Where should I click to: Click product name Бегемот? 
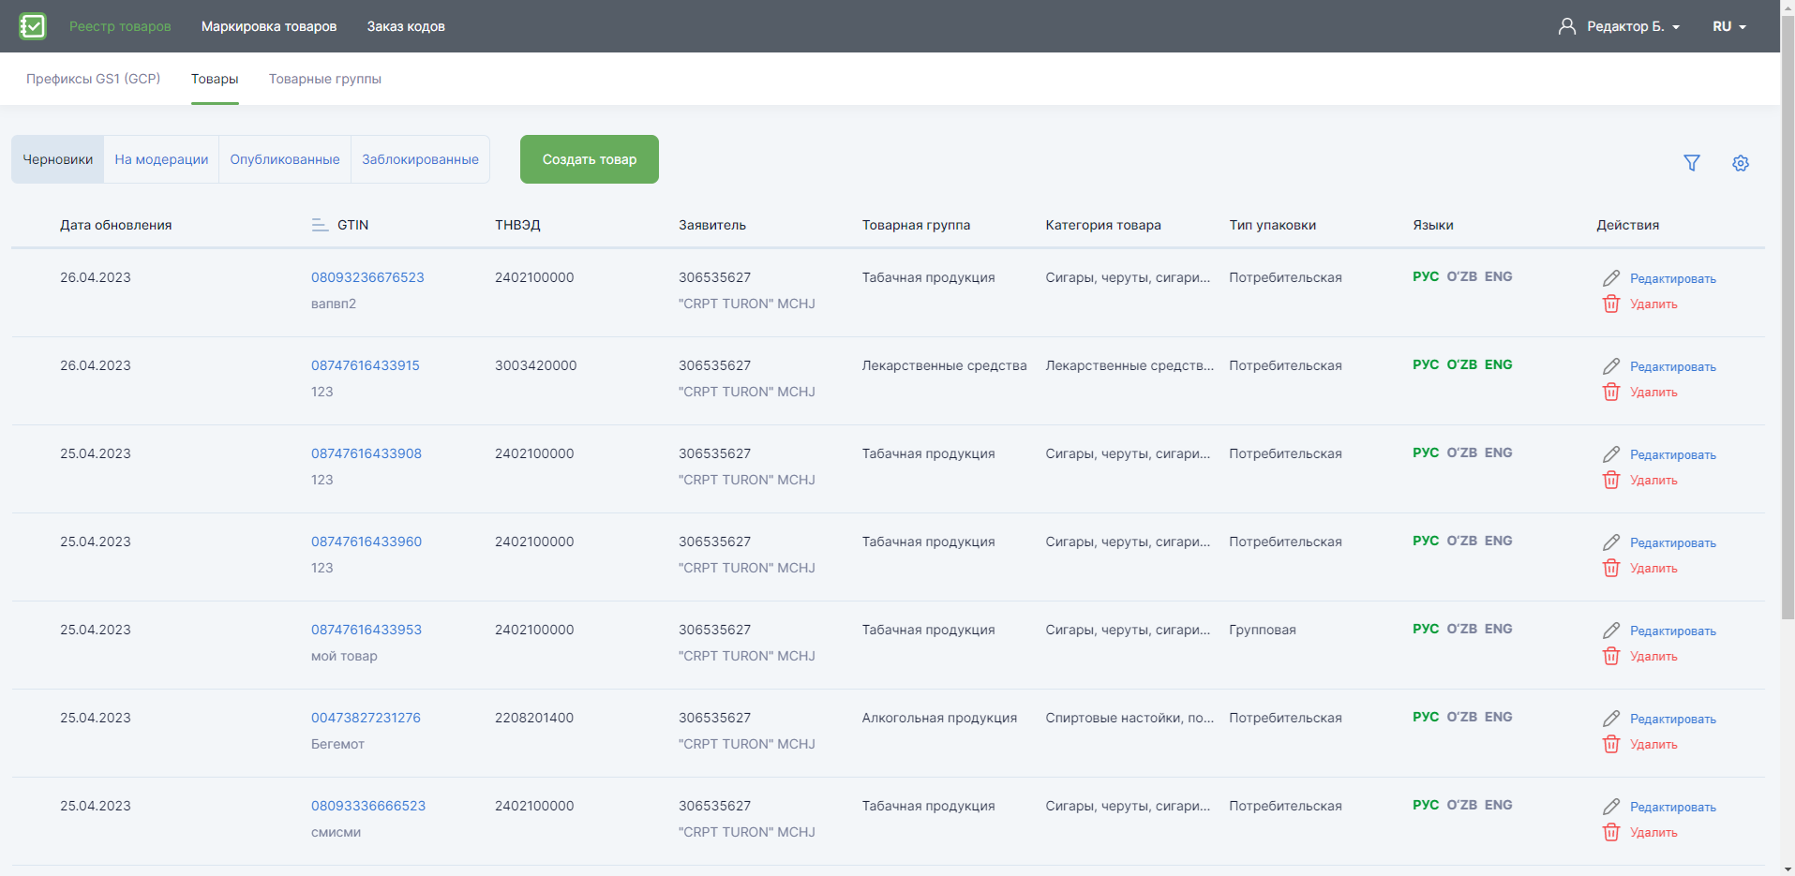[337, 744]
